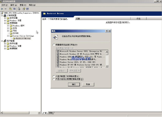The height and width of the screenshot is (117, 162).
Task: Click the list scrollbar up arrow
Action: 107,51
